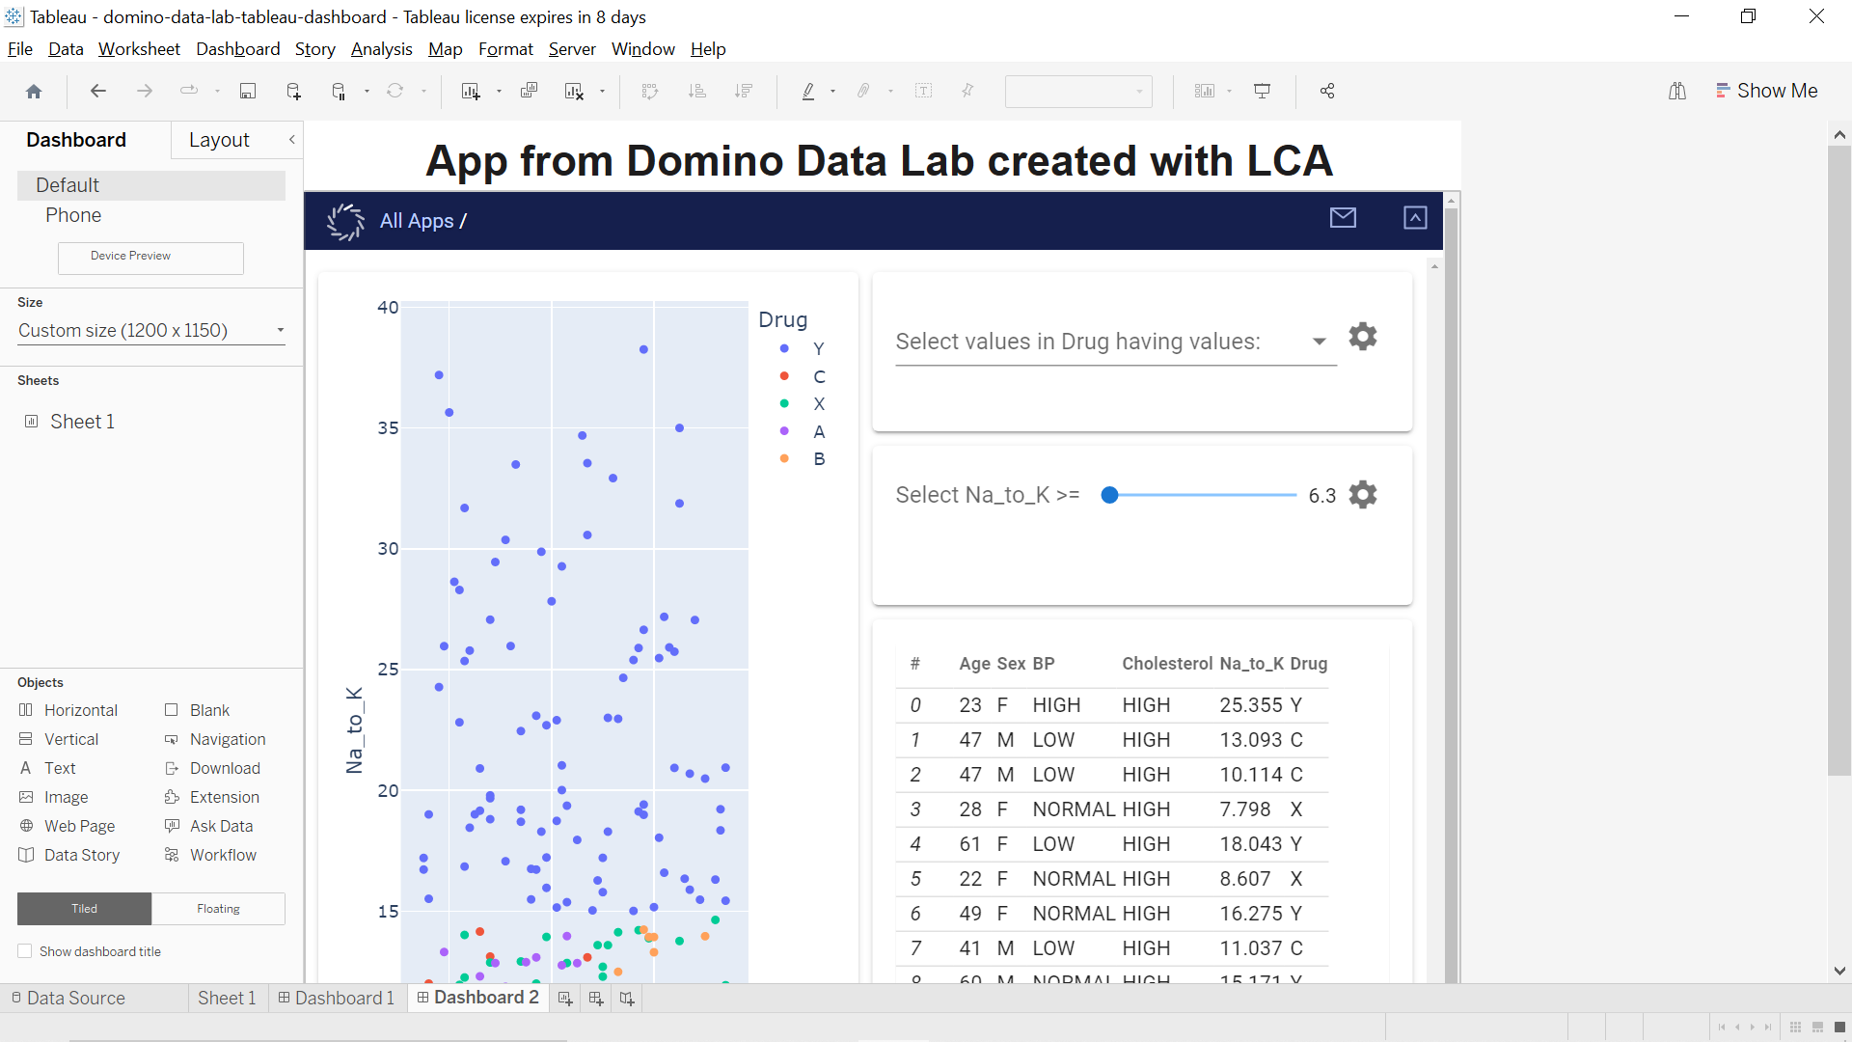This screenshot has height=1042, width=1852.
Task: Click the New story tab icon
Action: point(627,999)
